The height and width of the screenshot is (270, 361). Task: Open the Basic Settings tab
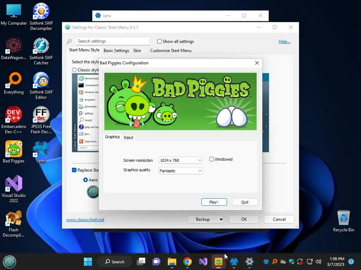(x=116, y=51)
